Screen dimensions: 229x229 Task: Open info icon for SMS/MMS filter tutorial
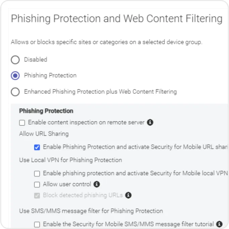point(219,224)
